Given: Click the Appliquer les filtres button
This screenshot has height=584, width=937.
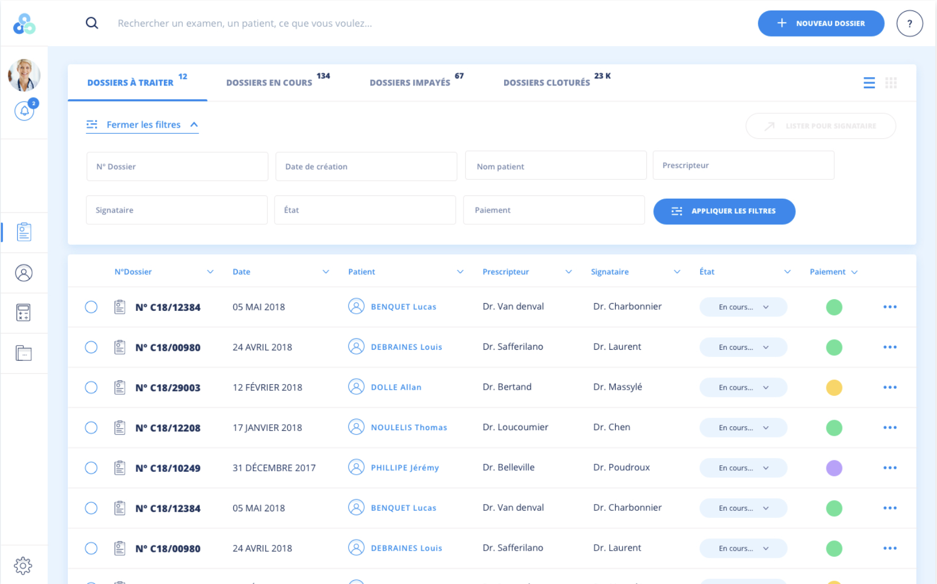Looking at the screenshot, I should tap(724, 211).
